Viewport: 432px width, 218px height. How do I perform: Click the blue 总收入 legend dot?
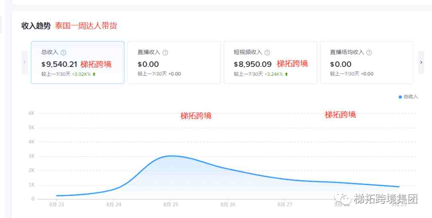click(400, 97)
